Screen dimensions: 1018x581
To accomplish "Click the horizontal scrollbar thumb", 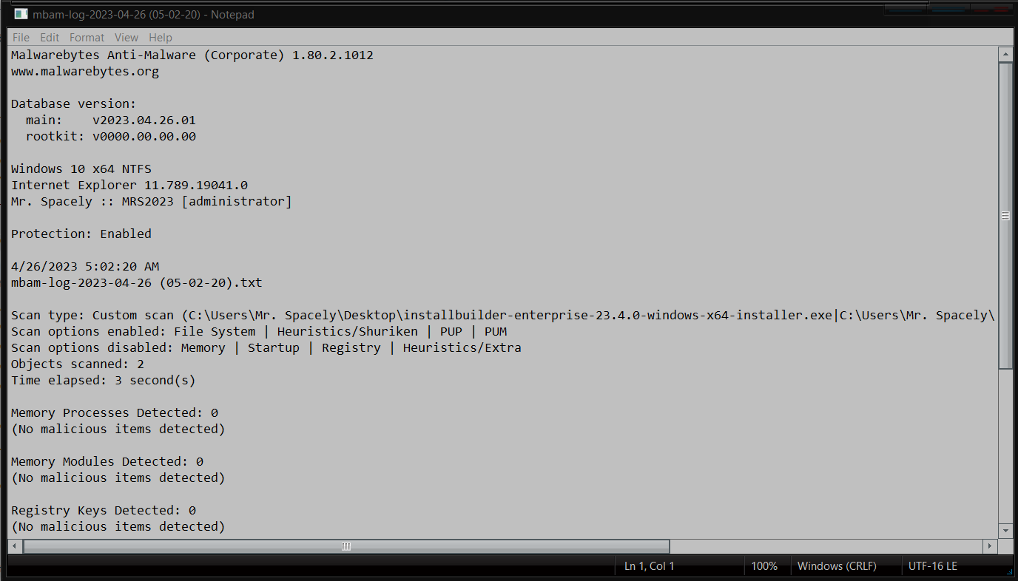I will pyautogui.click(x=346, y=546).
